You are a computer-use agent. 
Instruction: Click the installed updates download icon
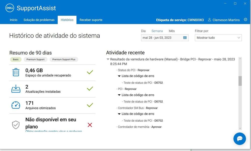click(x=16, y=89)
